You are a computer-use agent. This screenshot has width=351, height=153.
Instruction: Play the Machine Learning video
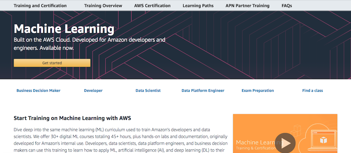coord(285,143)
